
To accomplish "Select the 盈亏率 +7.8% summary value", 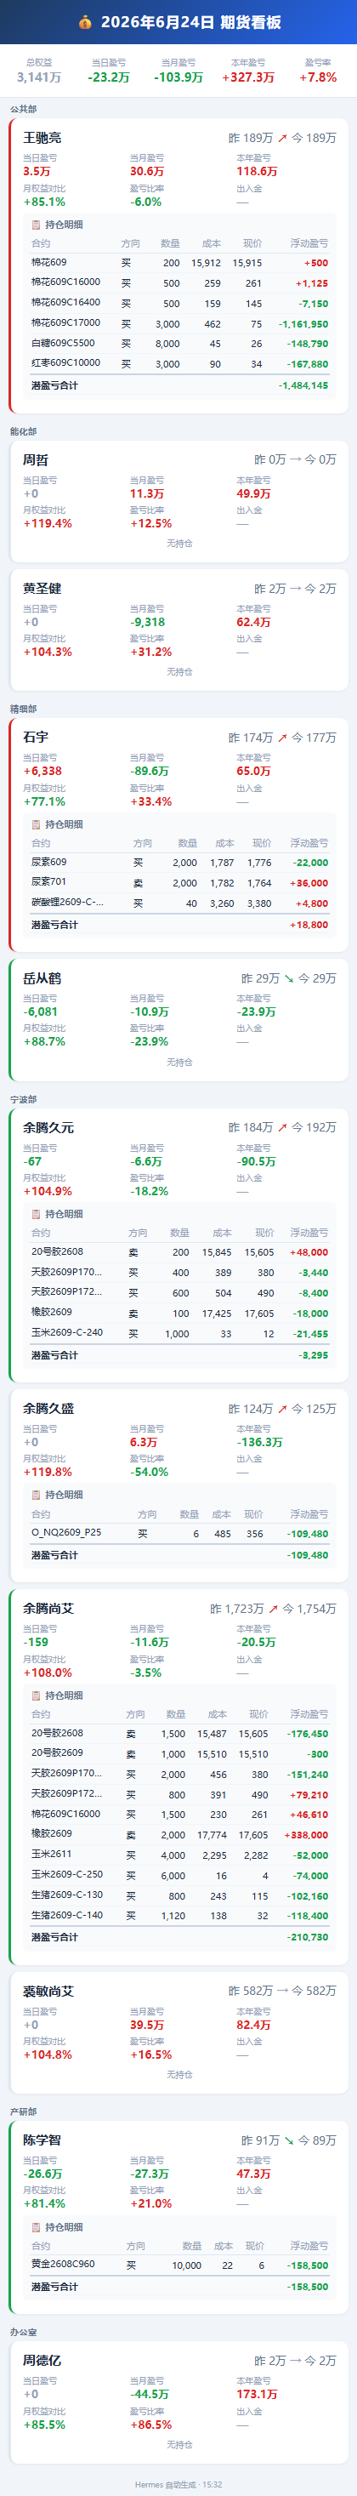I will [x=317, y=77].
